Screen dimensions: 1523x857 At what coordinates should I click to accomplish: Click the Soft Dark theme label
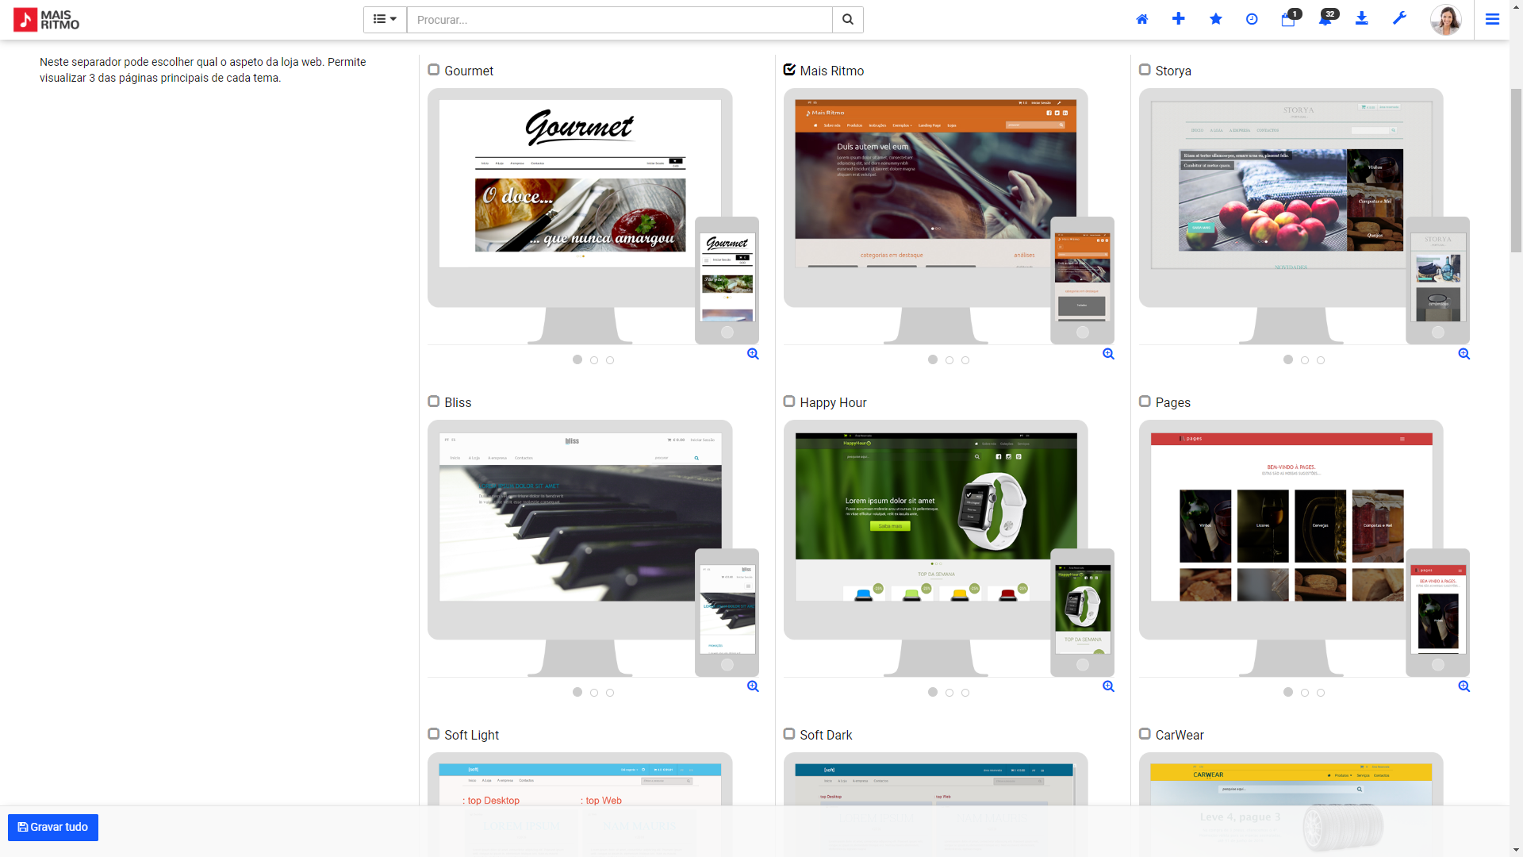[826, 735]
